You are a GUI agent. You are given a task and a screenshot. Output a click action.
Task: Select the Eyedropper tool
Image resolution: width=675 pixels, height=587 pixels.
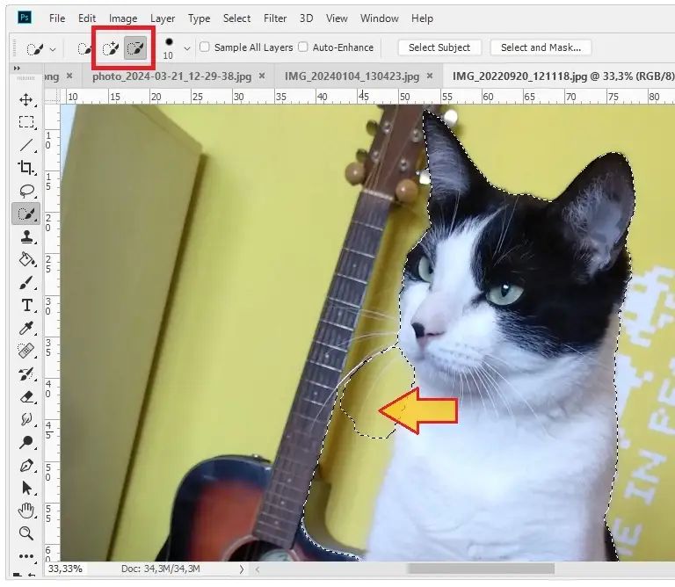[x=26, y=328]
